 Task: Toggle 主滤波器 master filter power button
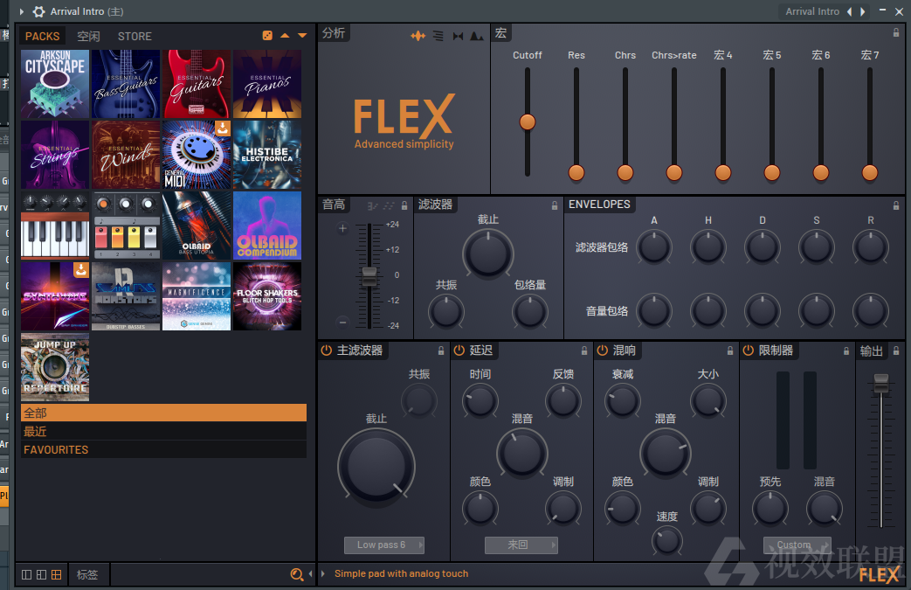point(327,350)
